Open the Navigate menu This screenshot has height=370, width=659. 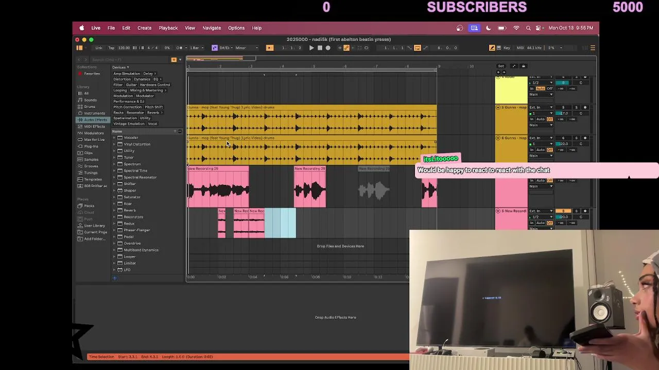212,28
